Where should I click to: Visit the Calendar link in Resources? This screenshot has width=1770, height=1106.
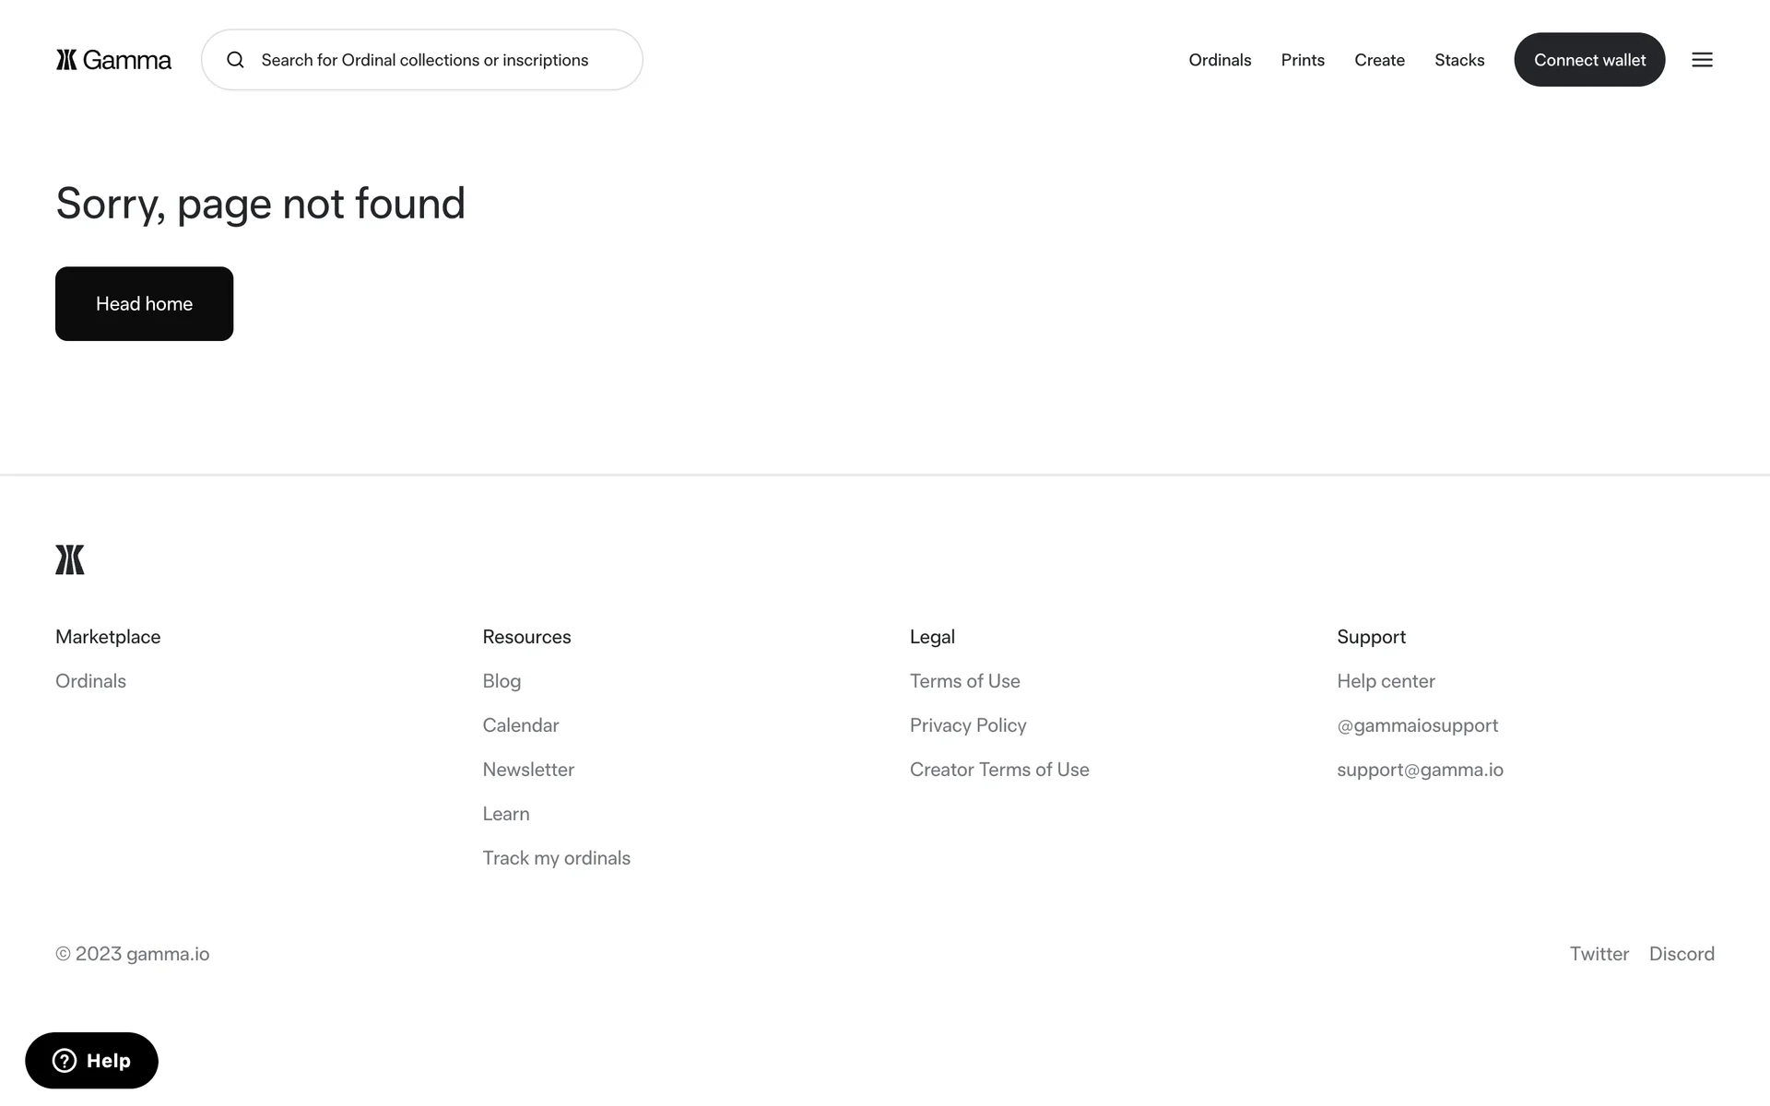(520, 725)
